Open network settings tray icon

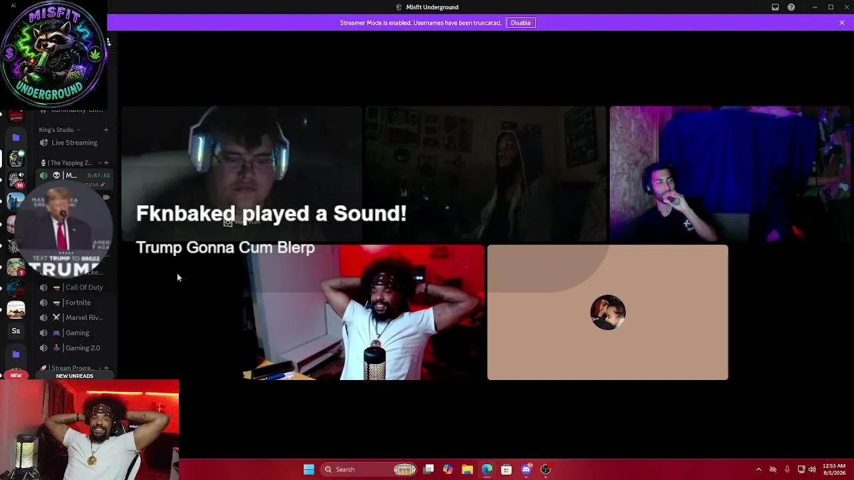pos(801,469)
